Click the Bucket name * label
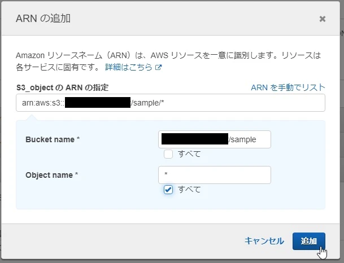 coord(53,139)
